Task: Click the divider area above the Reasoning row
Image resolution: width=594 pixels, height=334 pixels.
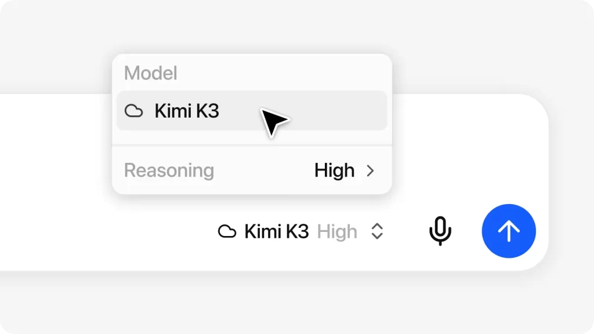Action: (252, 145)
